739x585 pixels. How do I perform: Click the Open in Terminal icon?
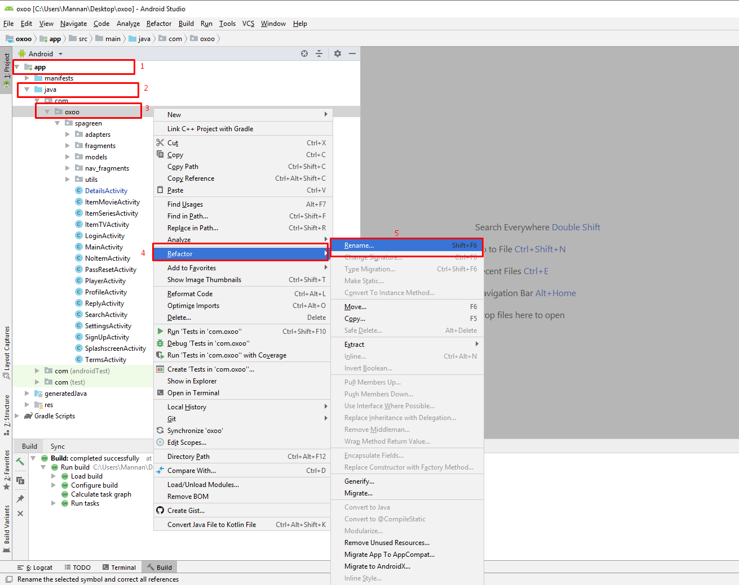160,392
